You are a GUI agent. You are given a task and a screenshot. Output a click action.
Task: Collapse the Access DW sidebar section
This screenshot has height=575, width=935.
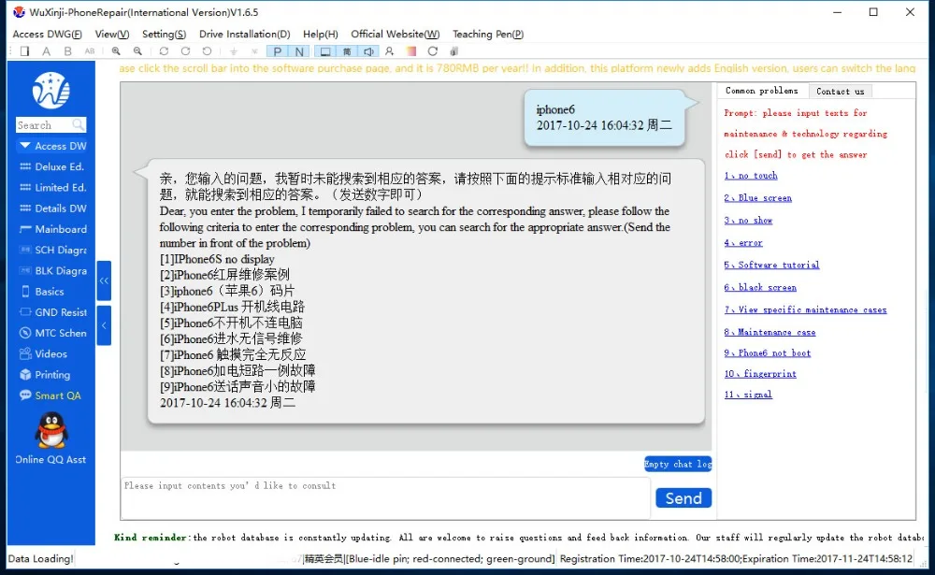click(x=52, y=146)
